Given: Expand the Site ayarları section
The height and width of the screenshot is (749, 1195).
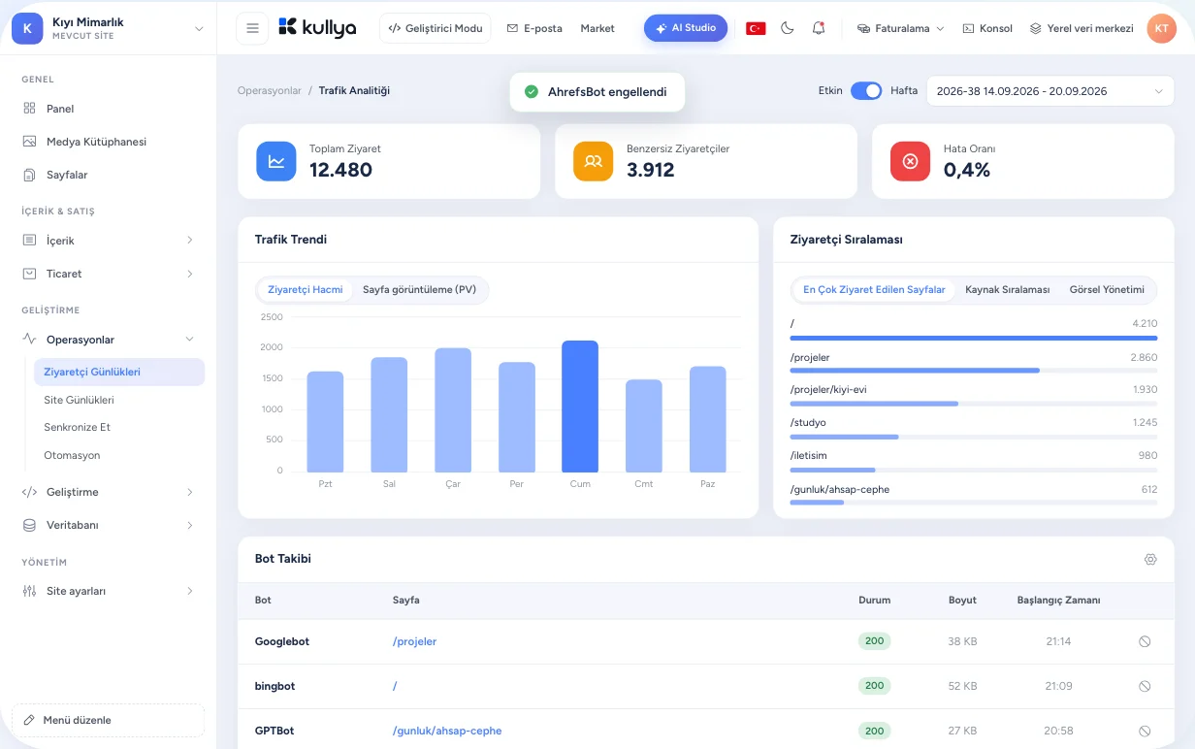Looking at the screenshot, I should pos(108,591).
